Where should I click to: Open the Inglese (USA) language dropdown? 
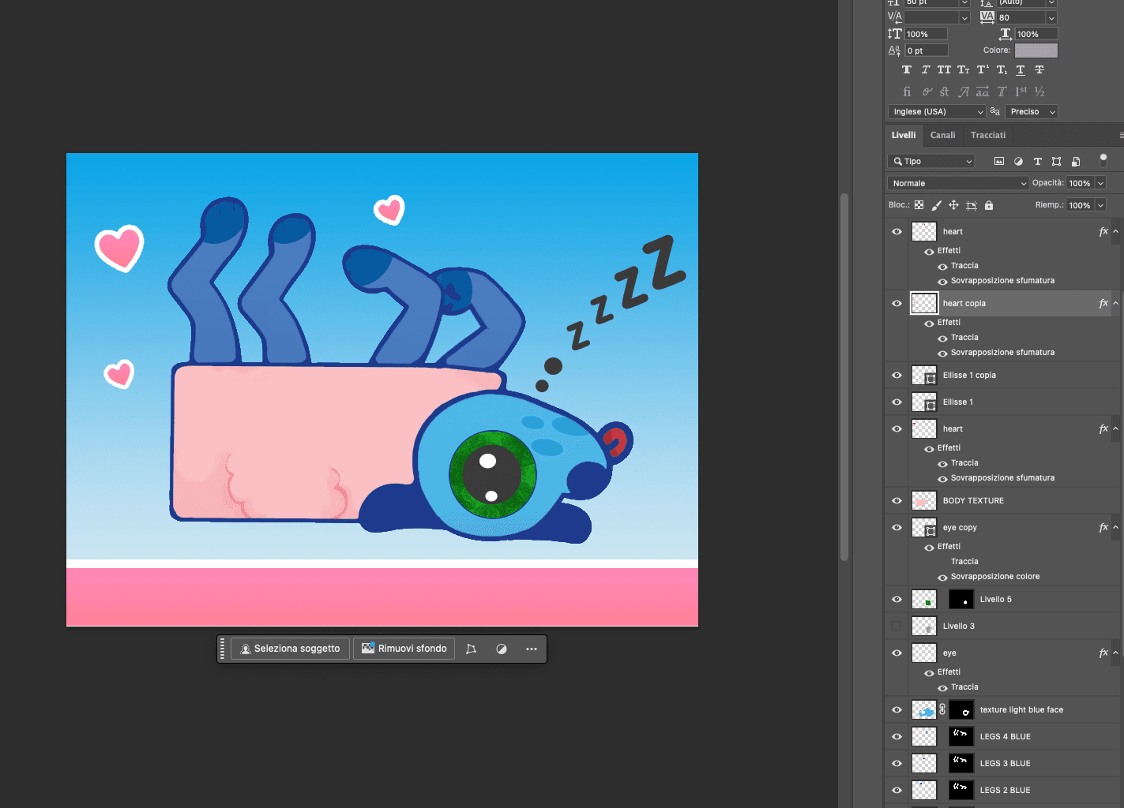point(936,112)
